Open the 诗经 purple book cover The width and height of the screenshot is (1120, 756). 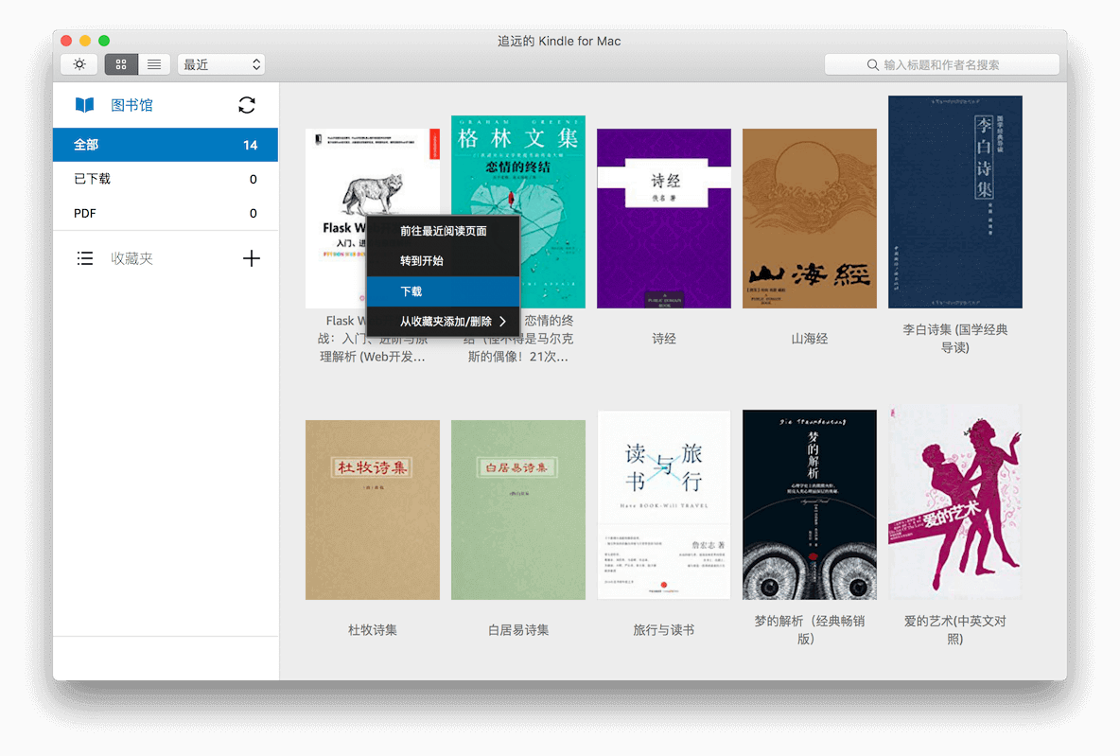663,219
